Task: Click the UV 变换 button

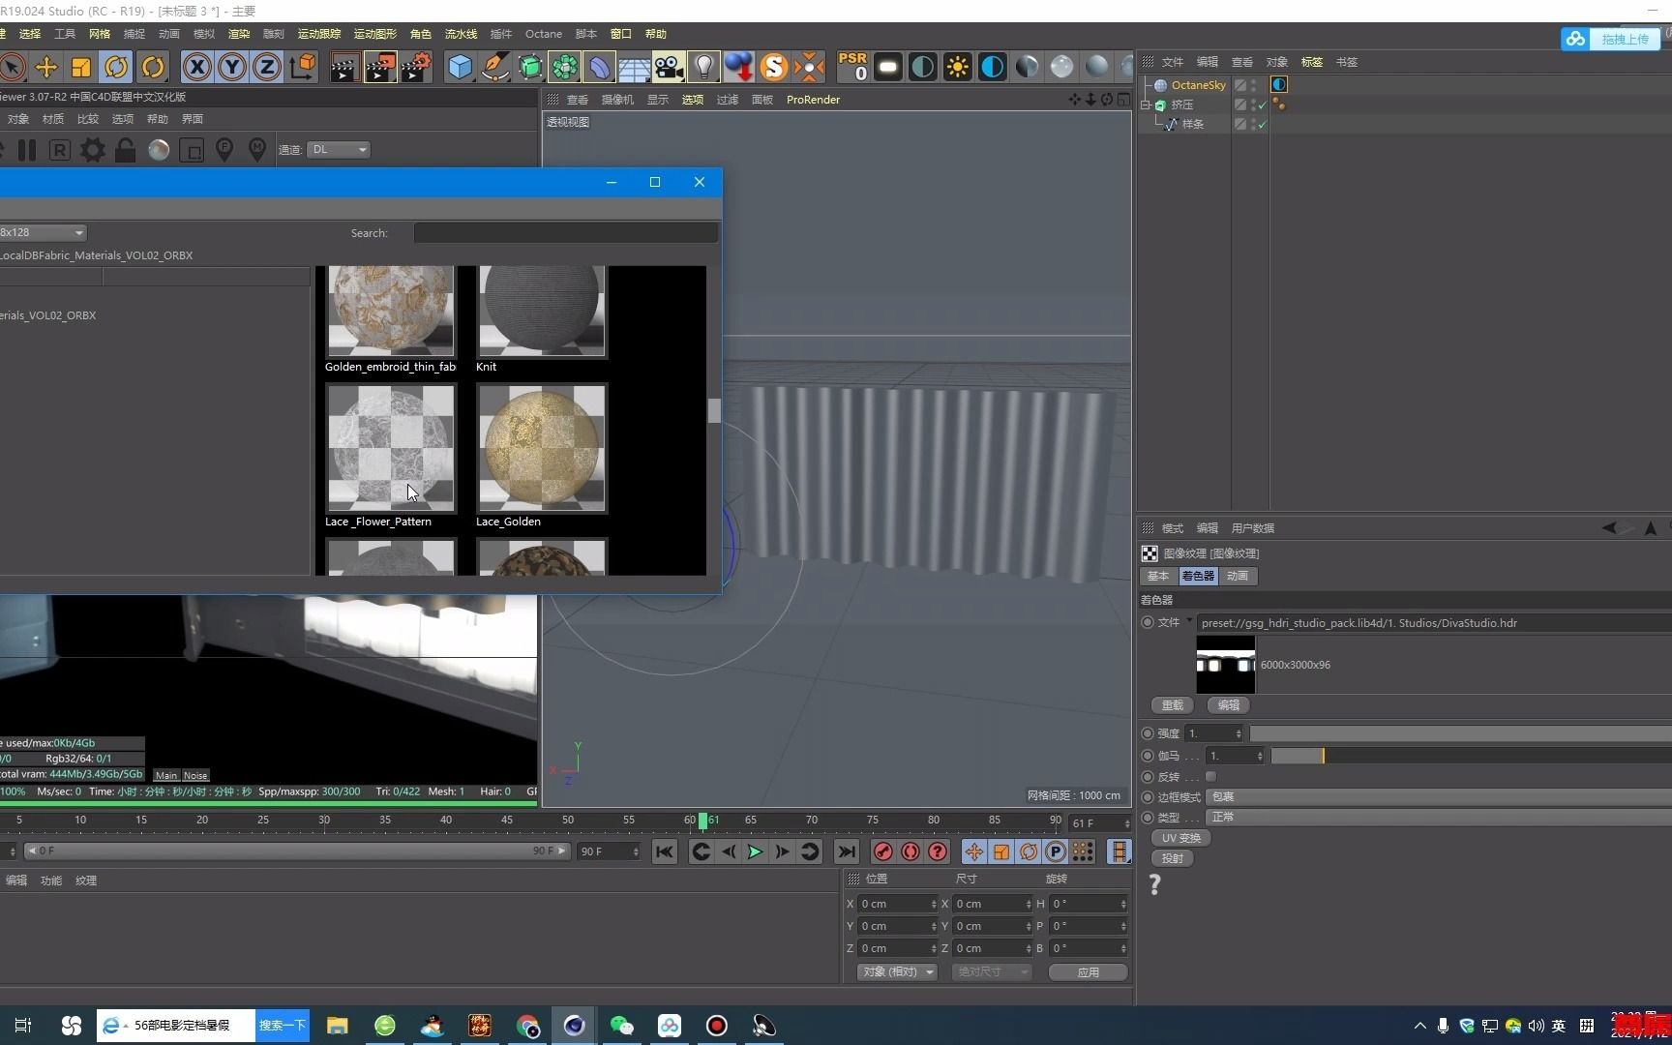Action: click(x=1181, y=838)
